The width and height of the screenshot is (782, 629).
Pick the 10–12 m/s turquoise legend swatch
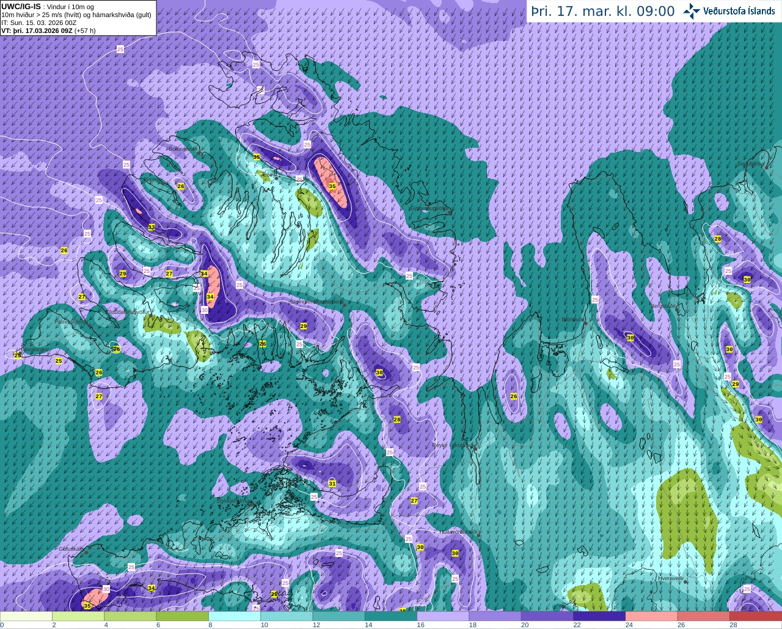[287, 616]
